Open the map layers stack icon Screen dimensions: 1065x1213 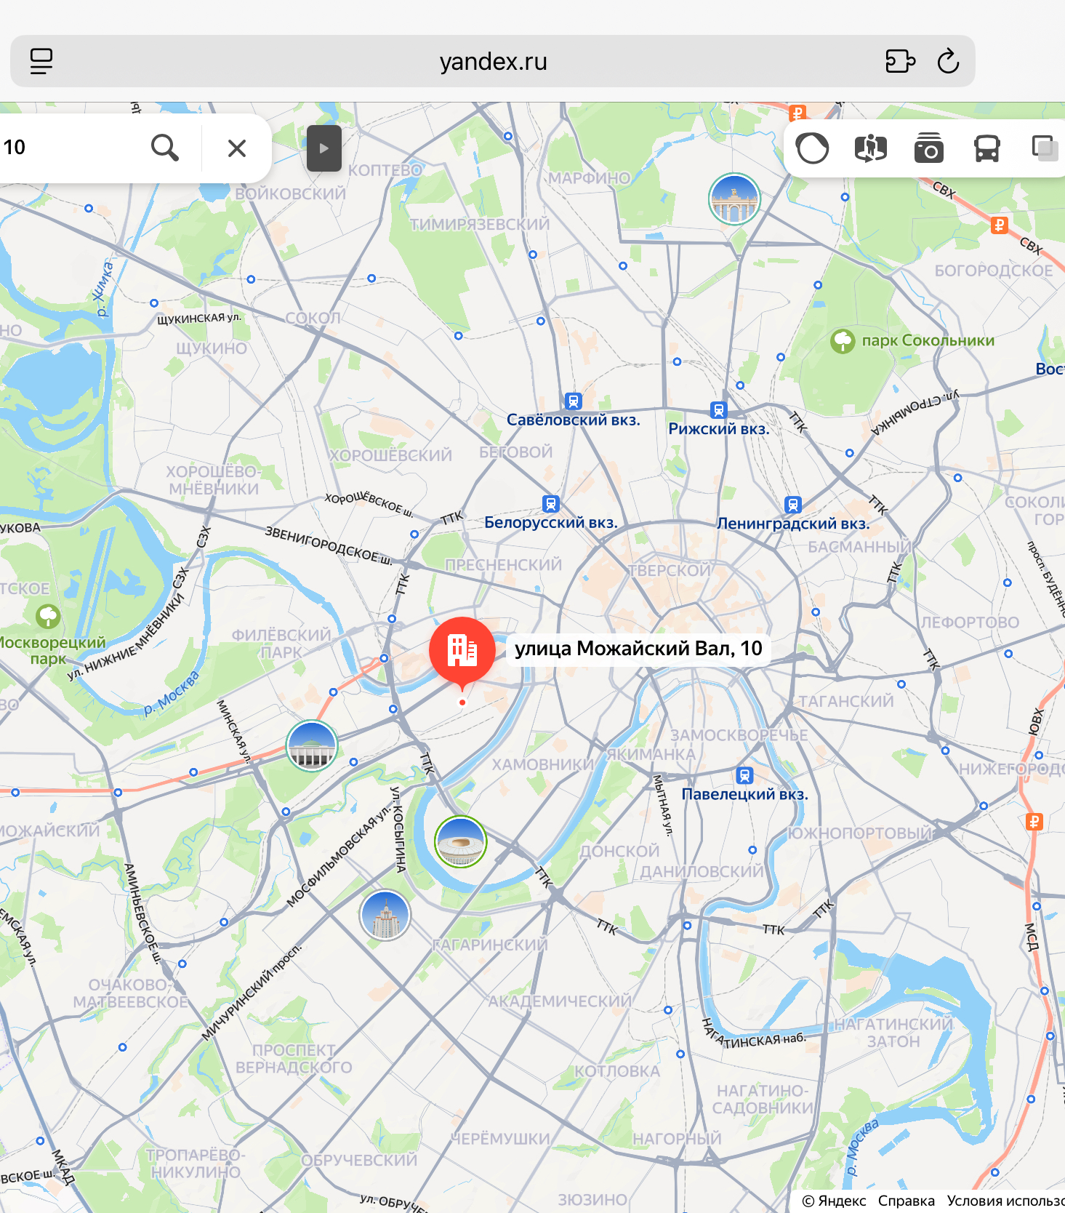click(1045, 148)
